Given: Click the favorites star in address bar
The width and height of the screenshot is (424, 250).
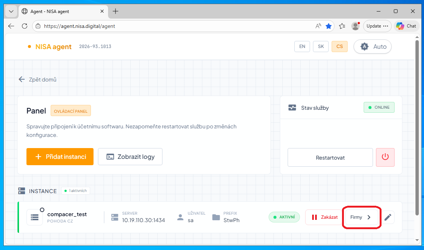Looking at the screenshot, I should pos(329,26).
